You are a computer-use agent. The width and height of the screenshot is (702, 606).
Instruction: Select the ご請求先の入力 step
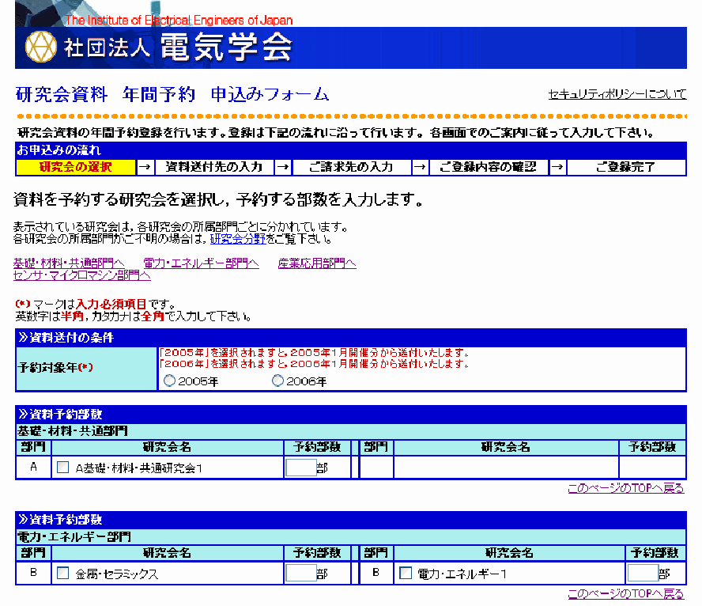tap(352, 167)
